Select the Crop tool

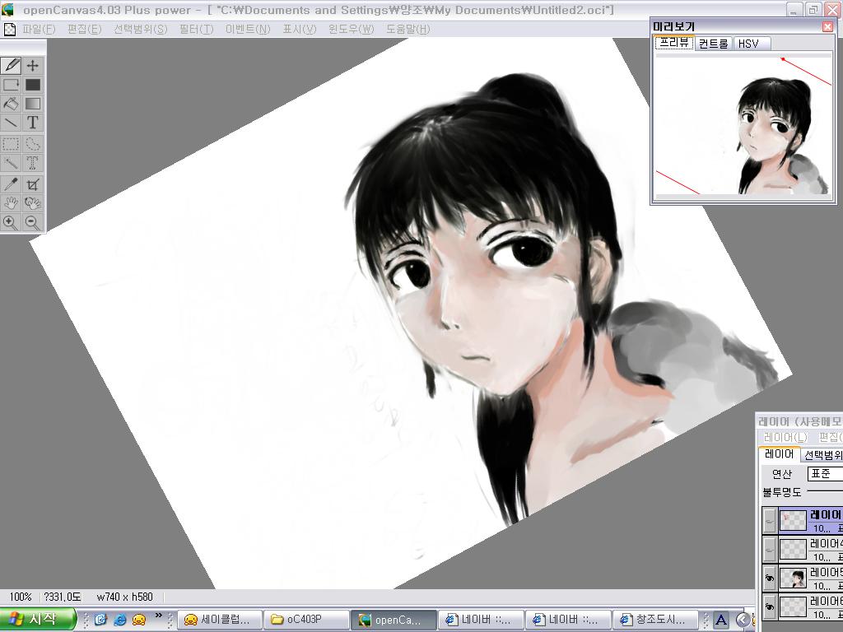tap(33, 184)
